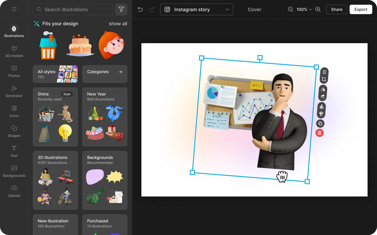Pick the house illustration thumbnail
377x235 pixels.
point(48,45)
